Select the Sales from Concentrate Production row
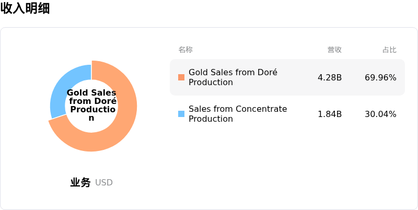 click(x=287, y=114)
